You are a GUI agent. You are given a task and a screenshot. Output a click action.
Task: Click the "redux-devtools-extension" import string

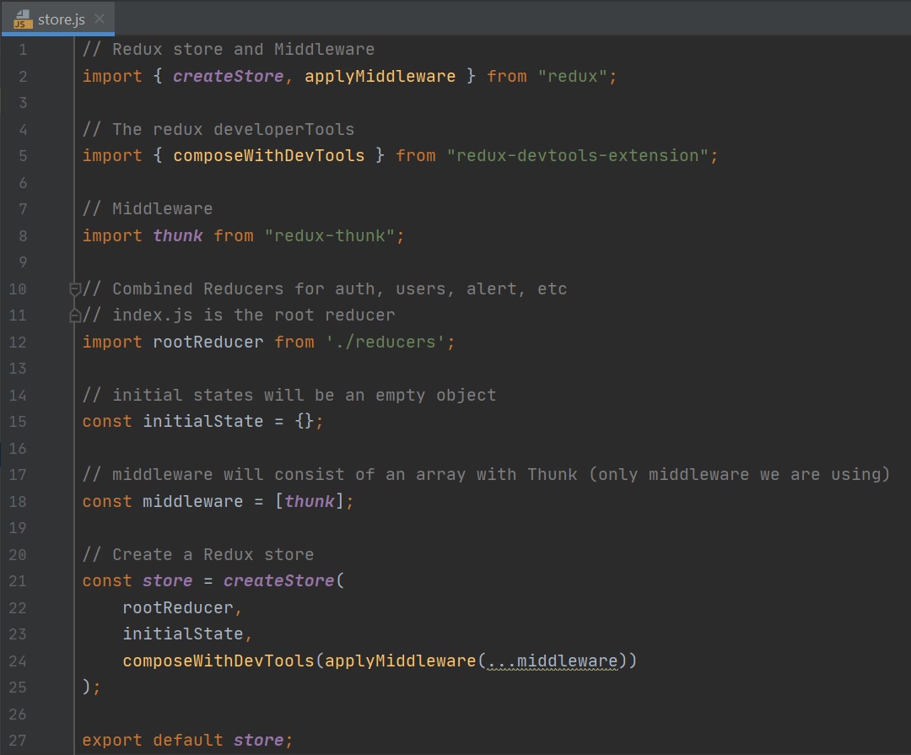click(582, 156)
